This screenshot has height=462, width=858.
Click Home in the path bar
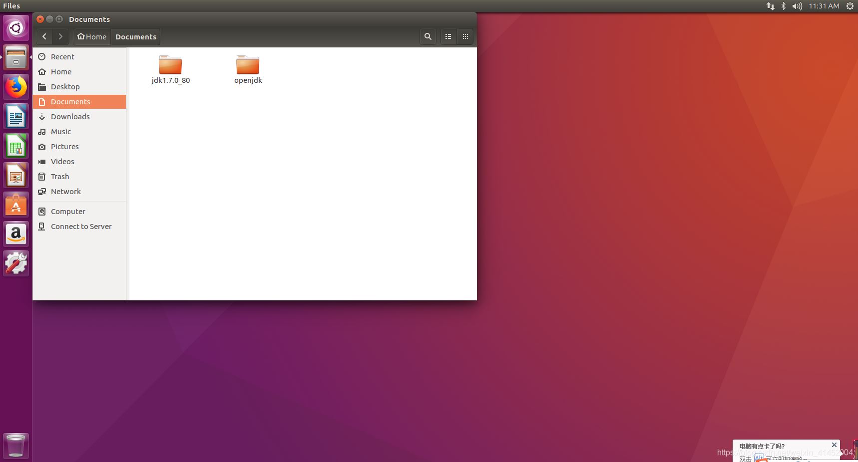pos(92,37)
